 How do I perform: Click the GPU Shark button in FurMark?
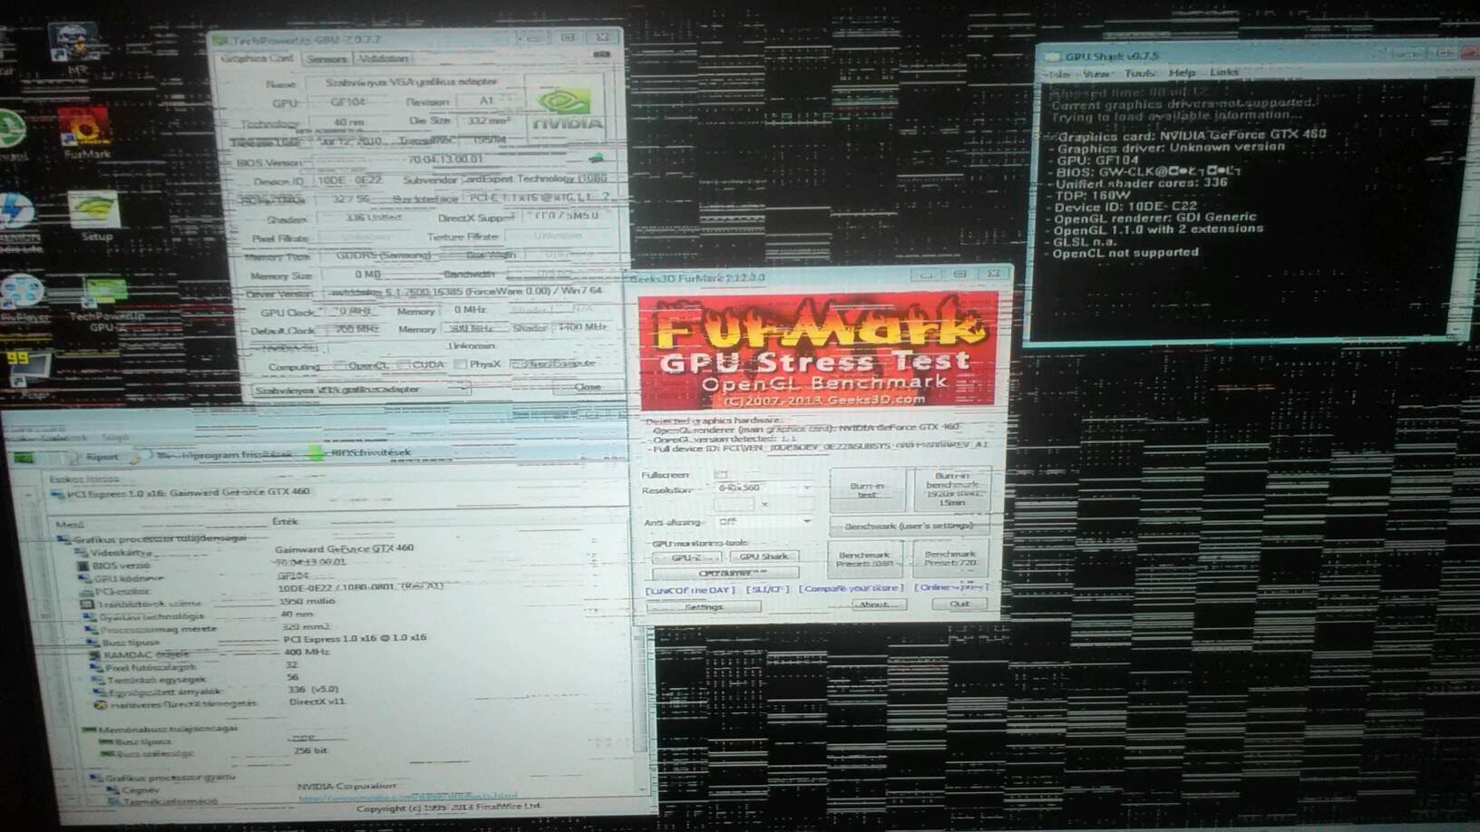click(x=764, y=556)
